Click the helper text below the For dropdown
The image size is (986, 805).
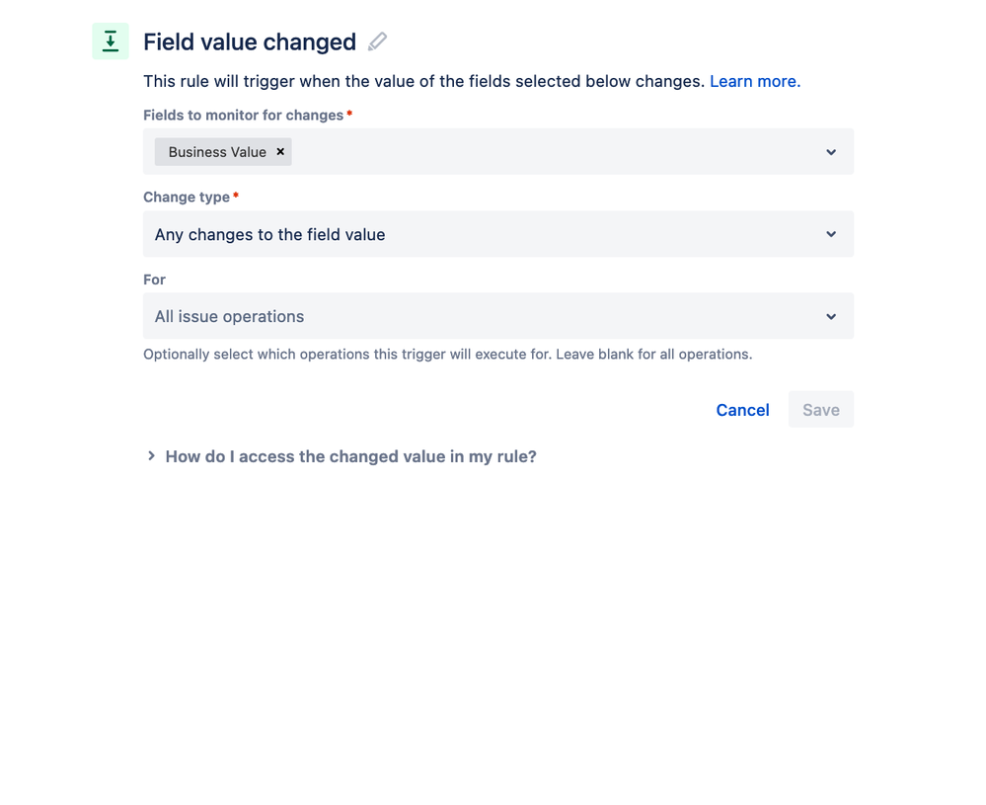447,354
